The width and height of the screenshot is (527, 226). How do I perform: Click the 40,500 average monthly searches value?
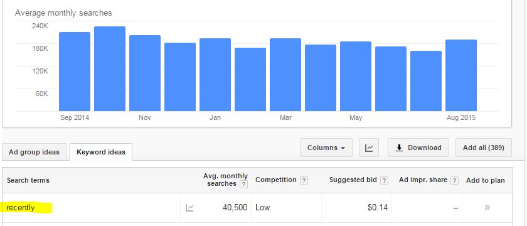click(235, 208)
